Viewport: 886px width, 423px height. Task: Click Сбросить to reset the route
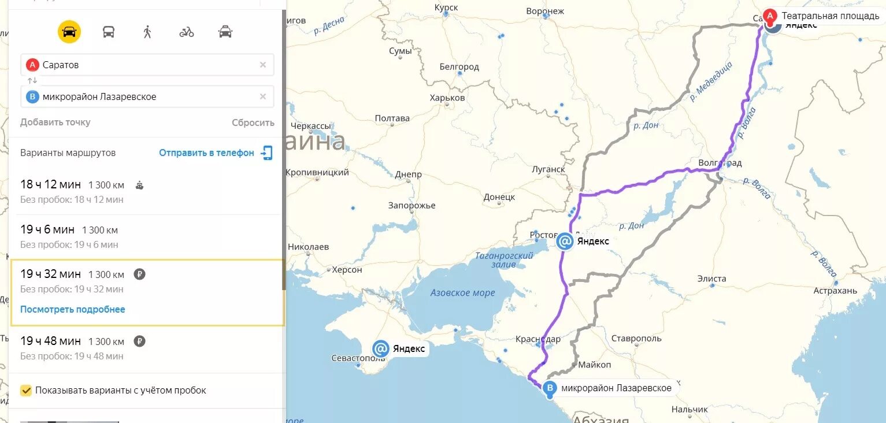point(253,123)
